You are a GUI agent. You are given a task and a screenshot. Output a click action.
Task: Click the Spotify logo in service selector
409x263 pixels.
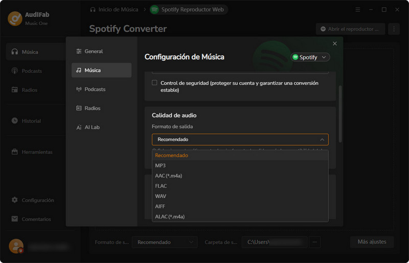[x=296, y=57]
